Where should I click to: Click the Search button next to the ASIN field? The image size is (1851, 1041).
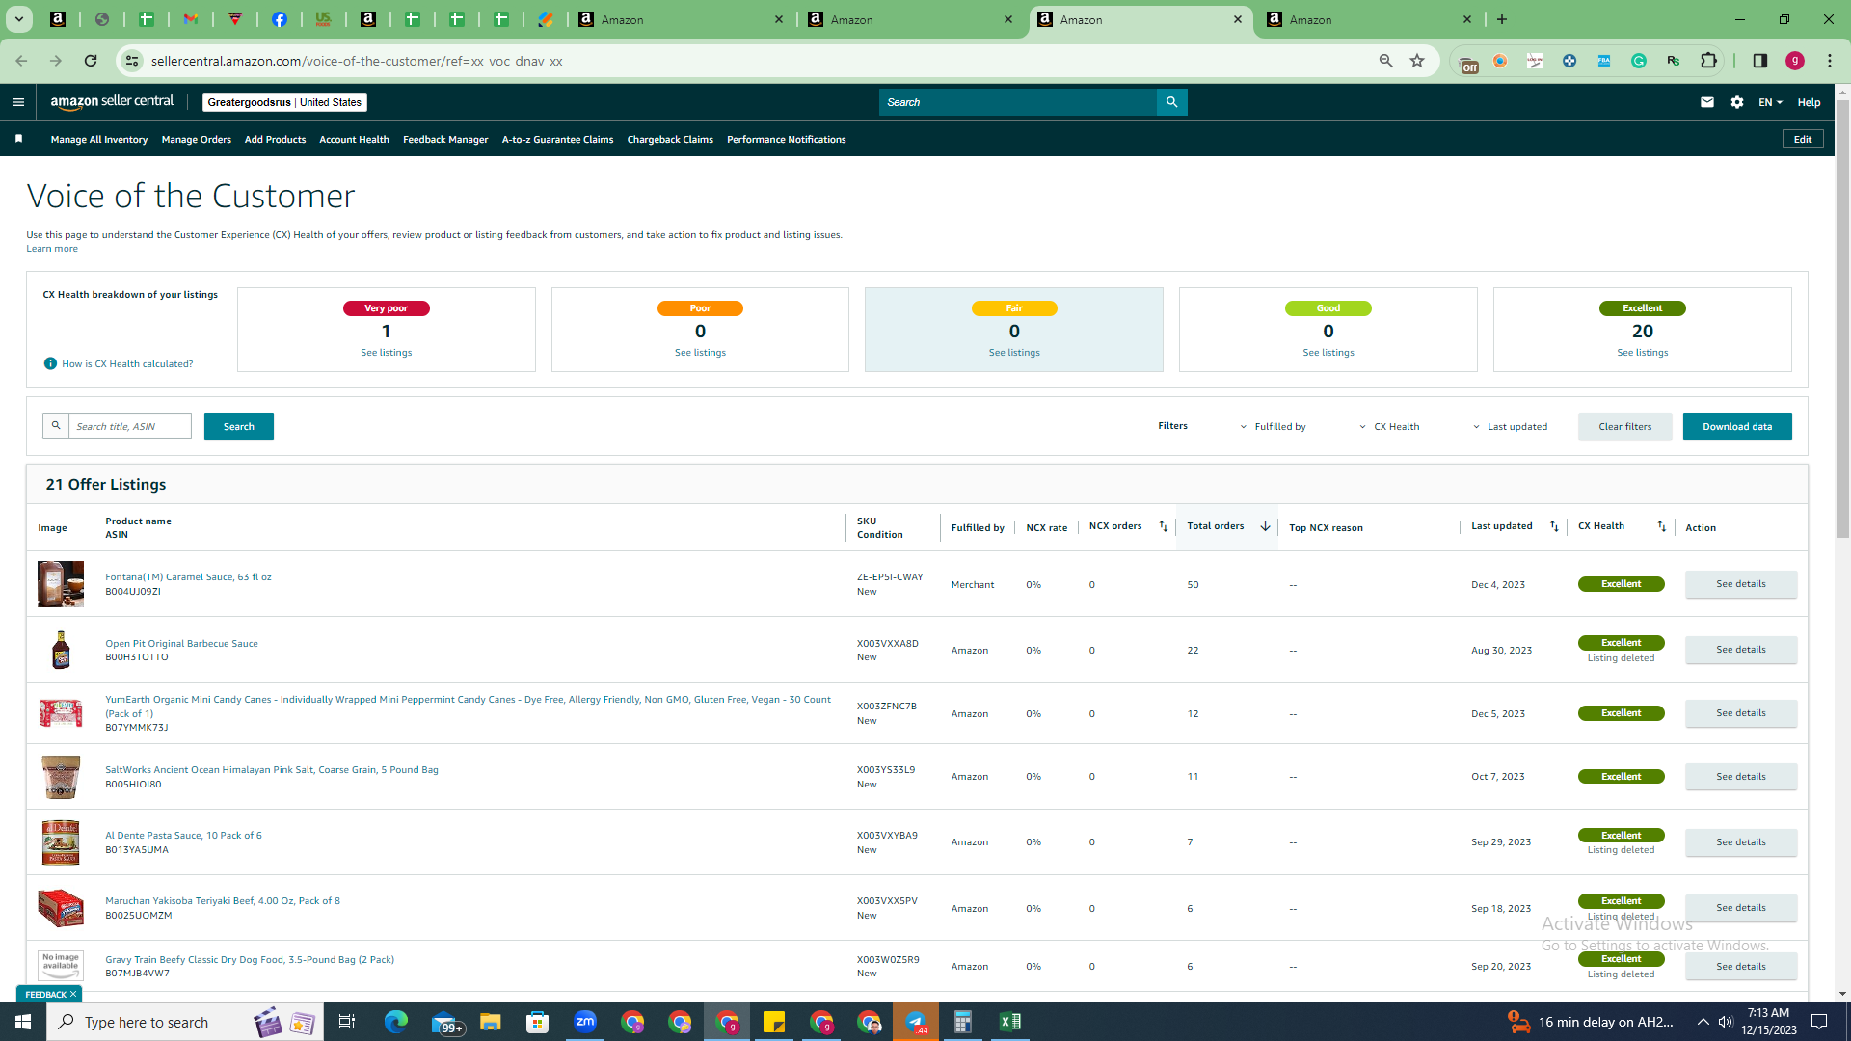pyautogui.click(x=239, y=426)
